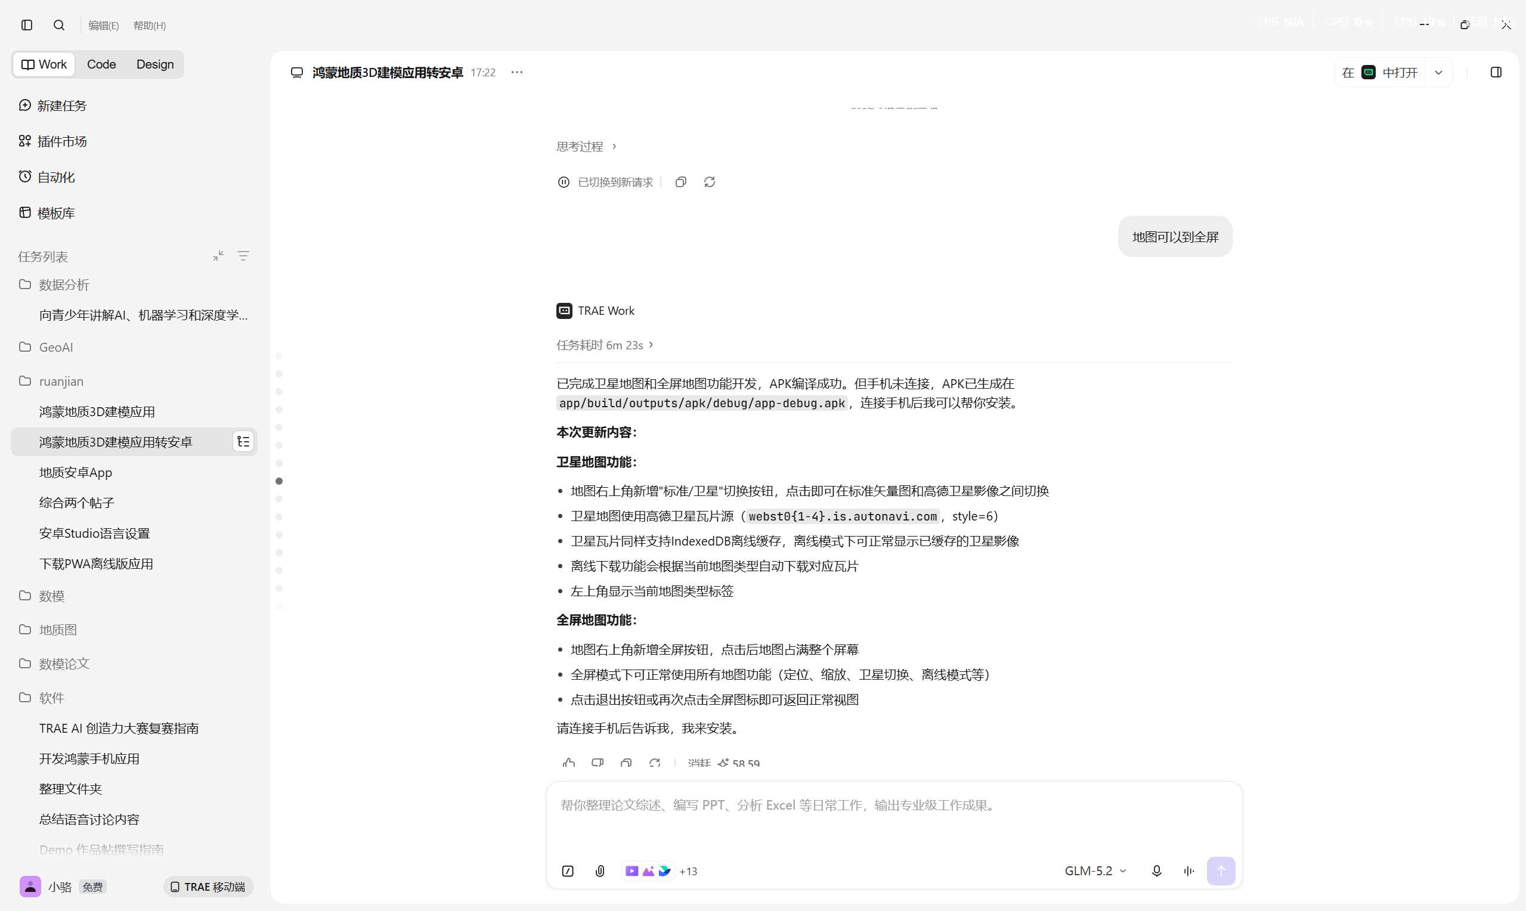Image resolution: width=1526 pixels, height=911 pixels.
Task: Click the 免费 plan badge
Action: coord(92,887)
